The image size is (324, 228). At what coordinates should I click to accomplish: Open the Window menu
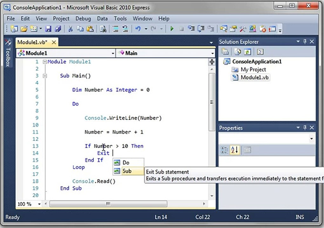(x=142, y=19)
